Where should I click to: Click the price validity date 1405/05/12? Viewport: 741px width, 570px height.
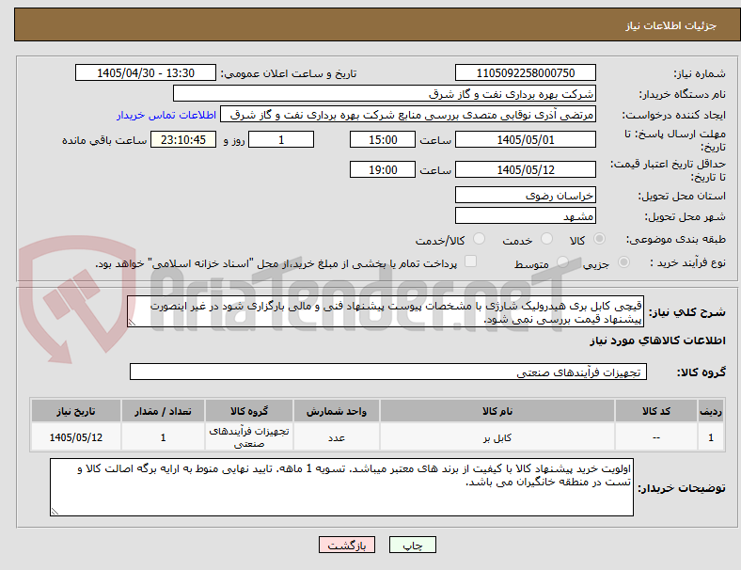(525, 169)
